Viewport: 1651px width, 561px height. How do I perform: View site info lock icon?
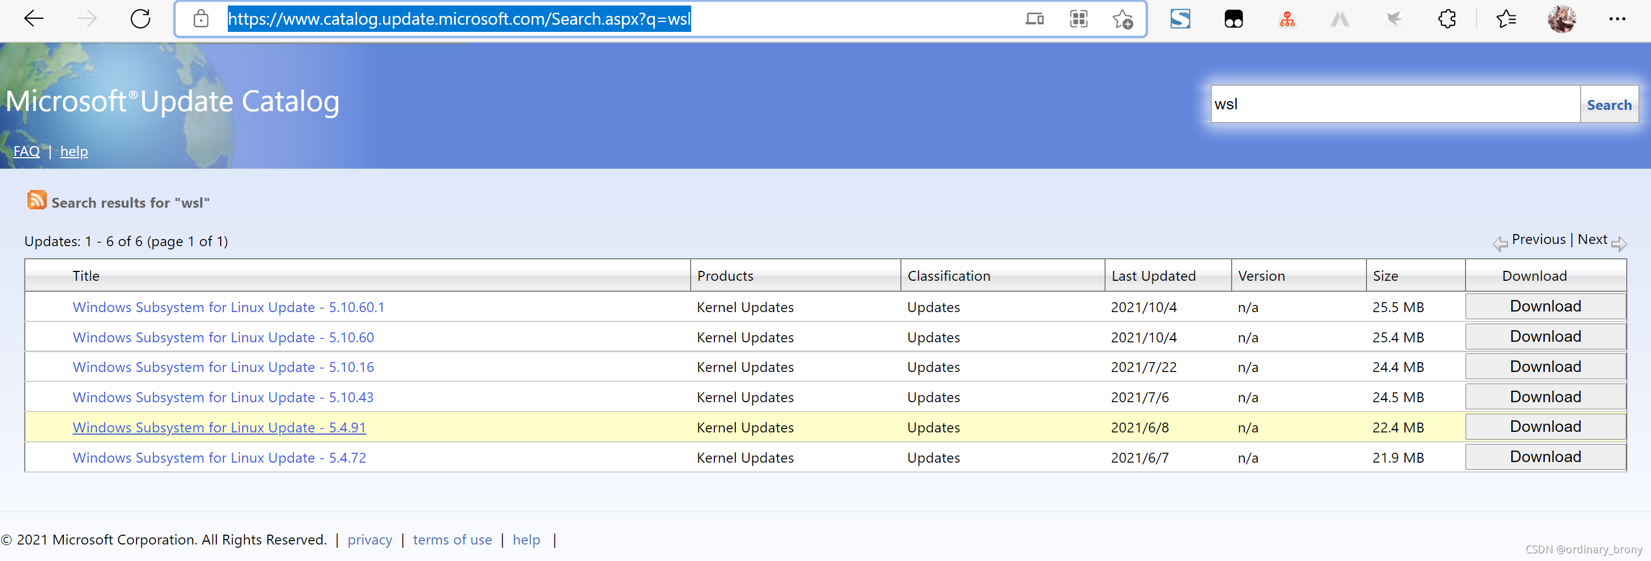click(x=201, y=19)
